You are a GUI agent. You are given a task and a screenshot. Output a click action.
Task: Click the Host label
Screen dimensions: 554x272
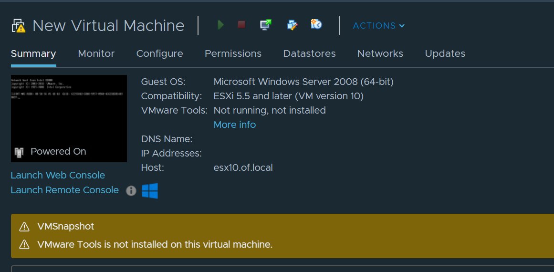[153, 167]
